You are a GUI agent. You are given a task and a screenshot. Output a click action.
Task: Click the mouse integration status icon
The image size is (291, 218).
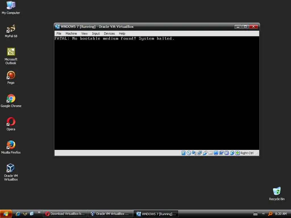pyautogui.click(x=232, y=153)
